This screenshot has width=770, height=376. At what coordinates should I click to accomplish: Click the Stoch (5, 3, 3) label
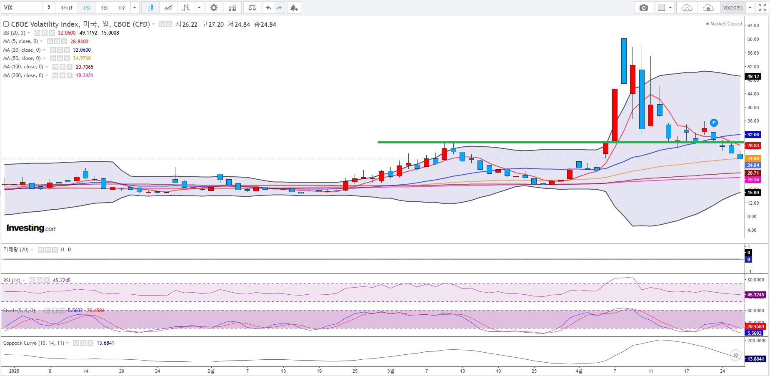pos(19,311)
